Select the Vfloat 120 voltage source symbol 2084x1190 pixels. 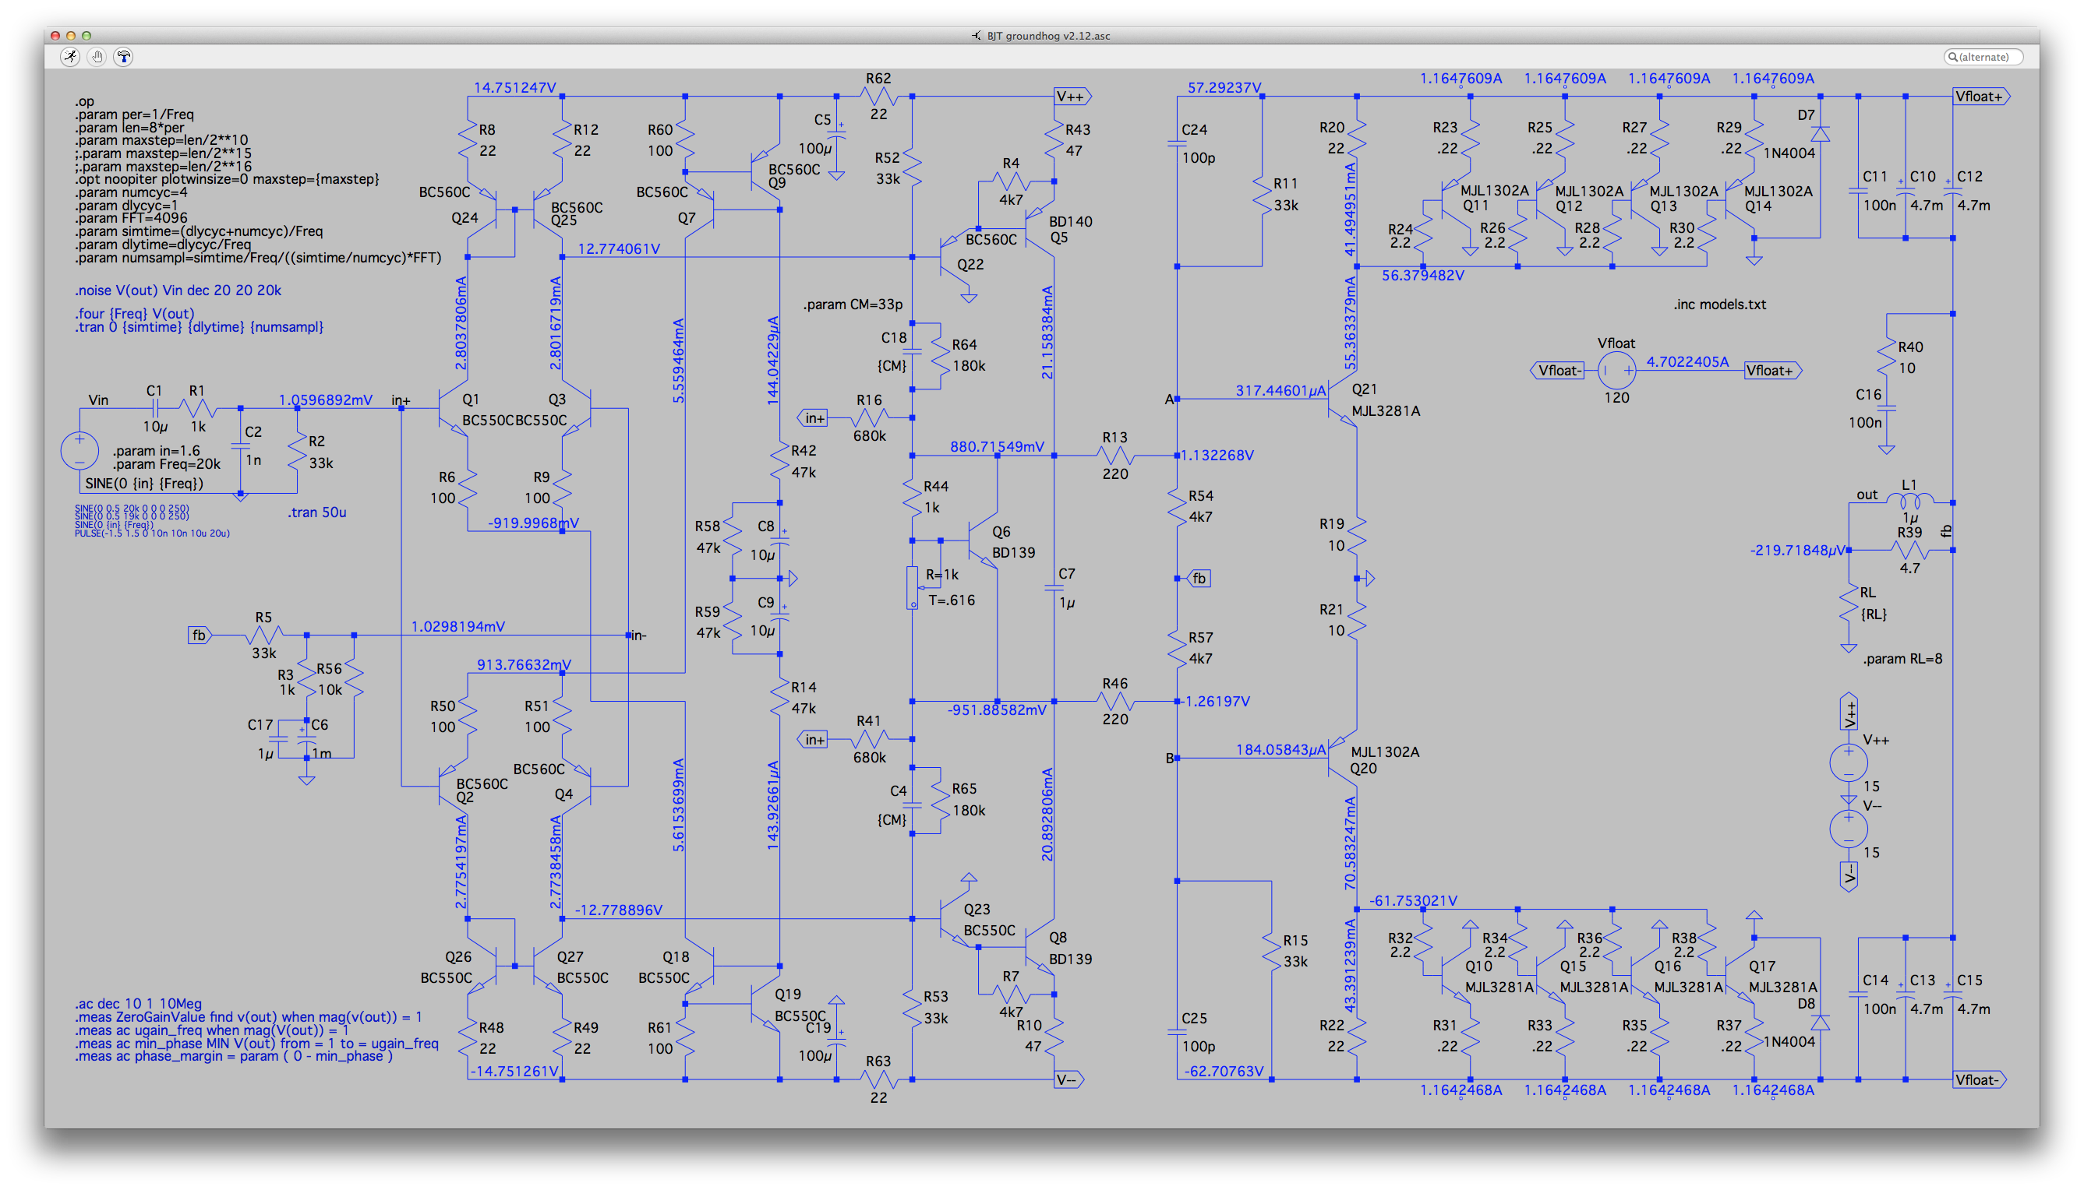[1616, 370]
